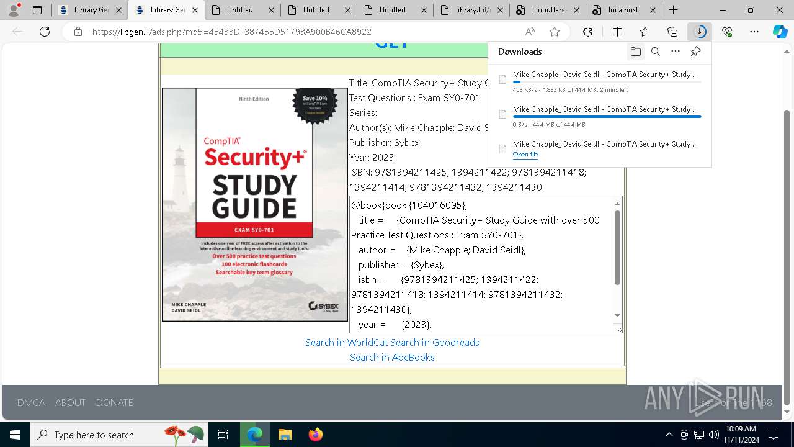Open the Collections icon
The height and width of the screenshot is (447, 794).
(x=672, y=32)
